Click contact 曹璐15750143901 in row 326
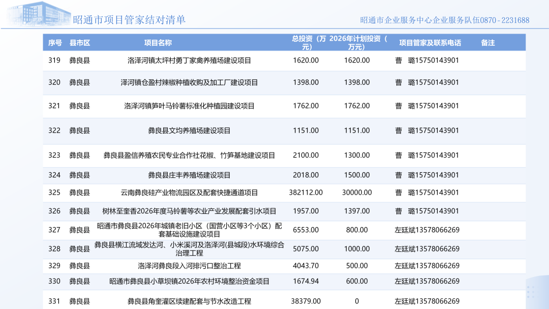 [427, 211]
